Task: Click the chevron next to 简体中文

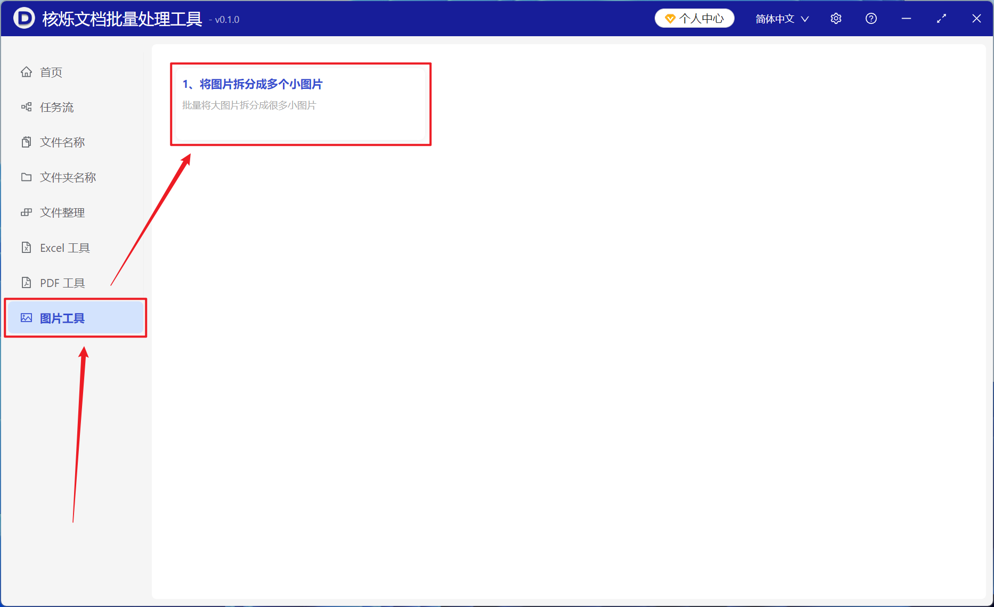Action: click(x=805, y=19)
